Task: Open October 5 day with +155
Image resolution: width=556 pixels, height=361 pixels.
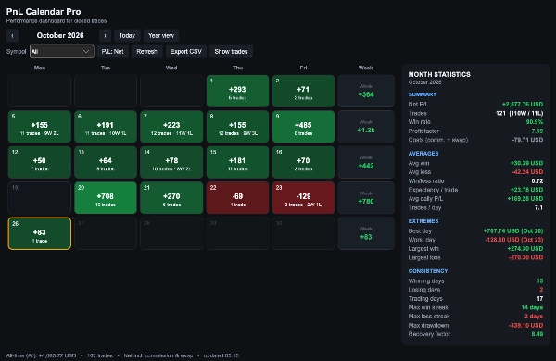Action: pyautogui.click(x=39, y=127)
